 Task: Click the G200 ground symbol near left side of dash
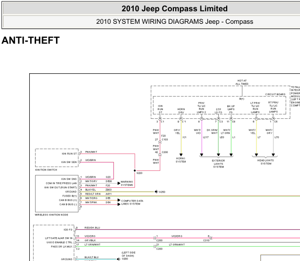pos(118,259)
